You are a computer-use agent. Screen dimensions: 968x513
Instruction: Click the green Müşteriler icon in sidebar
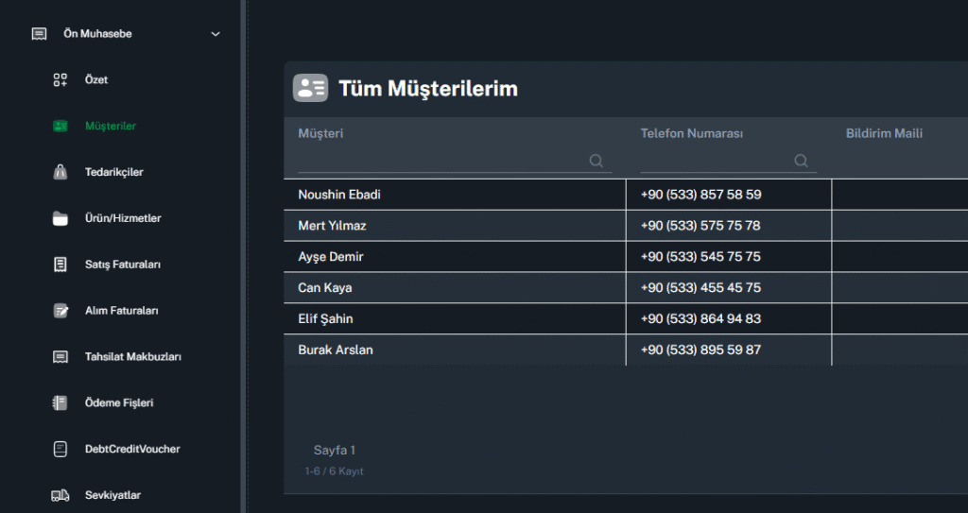pyautogui.click(x=60, y=126)
